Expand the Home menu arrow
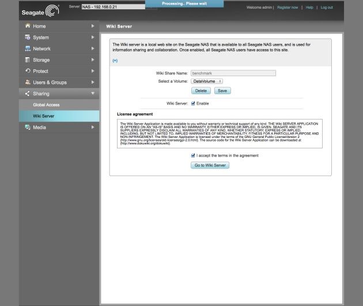Viewport: 363px width, 306px height. pyautogui.click(x=93, y=26)
